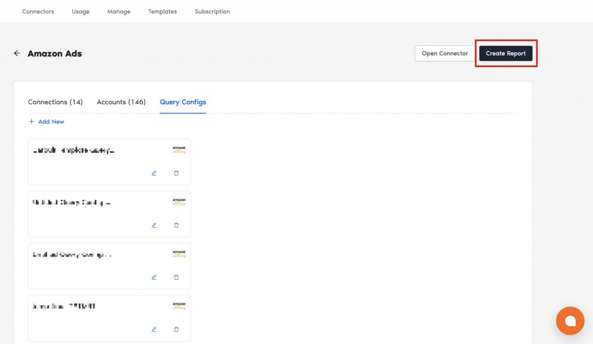The height and width of the screenshot is (344, 593).
Task: Edit the first query config card
Action: (154, 173)
